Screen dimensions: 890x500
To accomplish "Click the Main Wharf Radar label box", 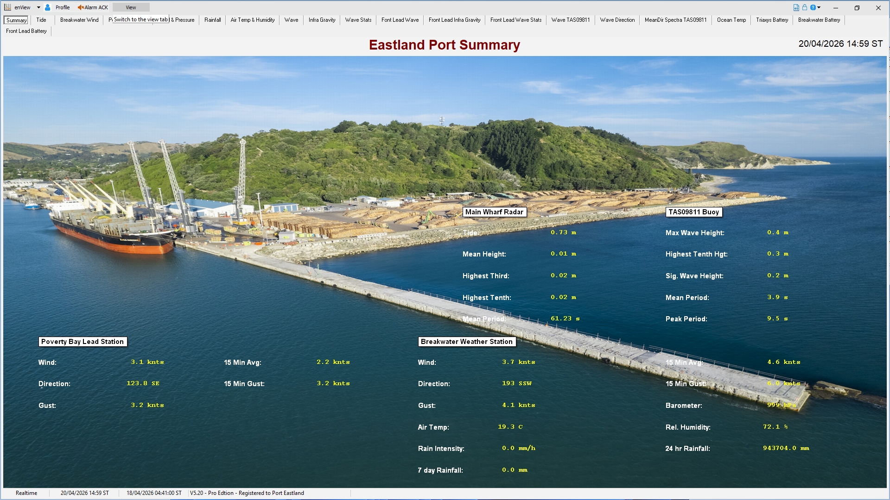I will 494,212.
